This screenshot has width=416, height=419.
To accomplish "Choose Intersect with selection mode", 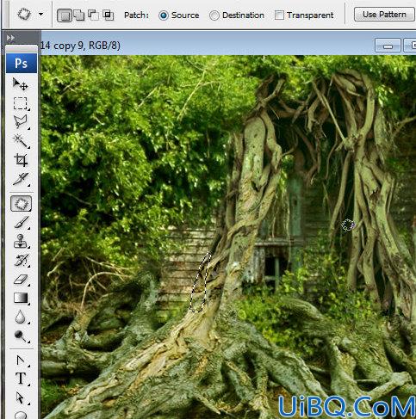I will pyautogui.click(x=109, y=15).
